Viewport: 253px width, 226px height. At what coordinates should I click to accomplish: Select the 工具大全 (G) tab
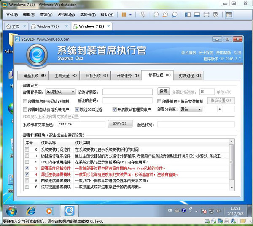coord(64,76)
